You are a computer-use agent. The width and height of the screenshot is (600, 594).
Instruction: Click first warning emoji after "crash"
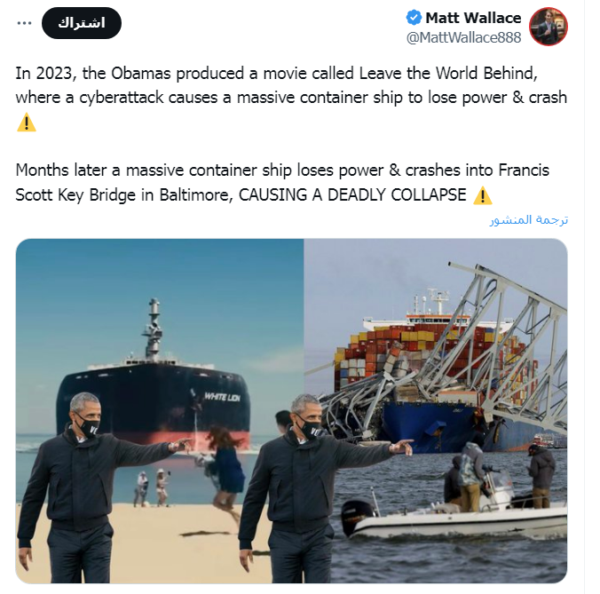pos(27,123)
